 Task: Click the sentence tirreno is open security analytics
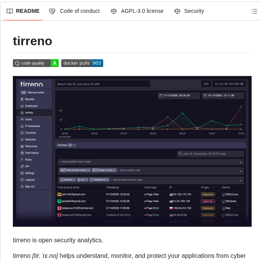58,240
